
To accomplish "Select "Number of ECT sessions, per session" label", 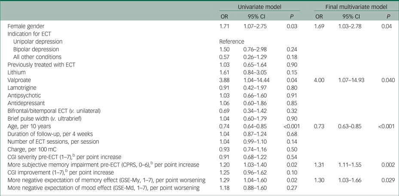I will pyautogui.click(x=53, y=142).
